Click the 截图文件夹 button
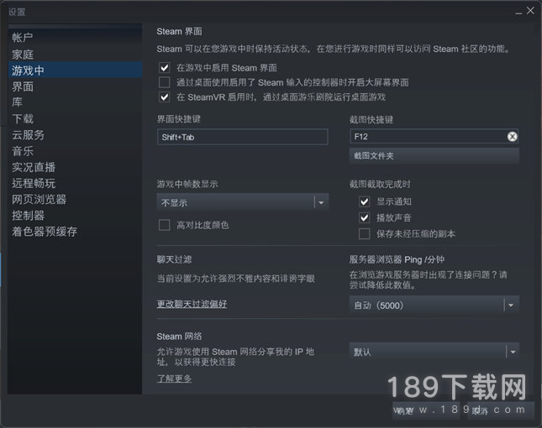Screen dimensions: 542x428 pyautogui.click(x=434, y=155)
